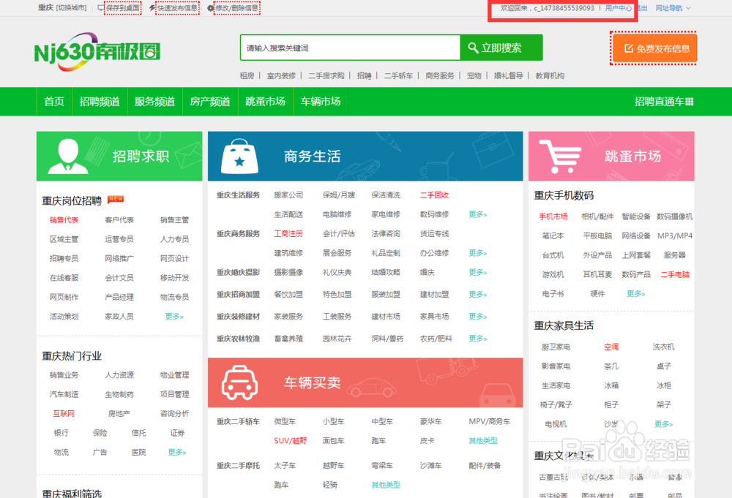
Task: Click the 立即搜索 search button
Action: tap(504, 48)
